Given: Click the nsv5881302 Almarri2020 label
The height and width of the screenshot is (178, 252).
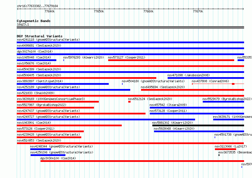Looking at the screenshot, I should 172,123.
